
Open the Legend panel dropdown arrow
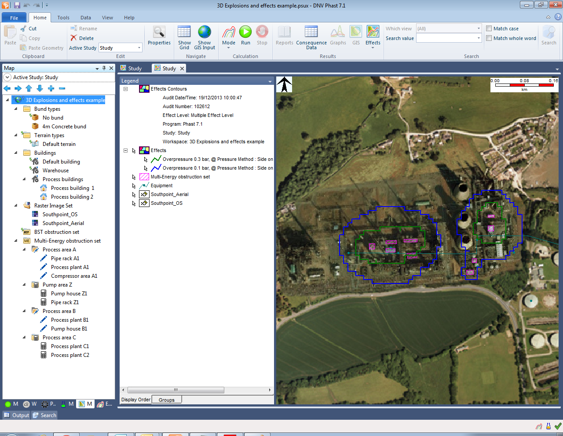pos(270,81)
